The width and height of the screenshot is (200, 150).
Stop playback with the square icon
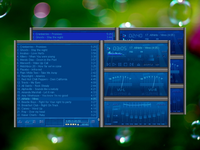(x=125, y=64)
